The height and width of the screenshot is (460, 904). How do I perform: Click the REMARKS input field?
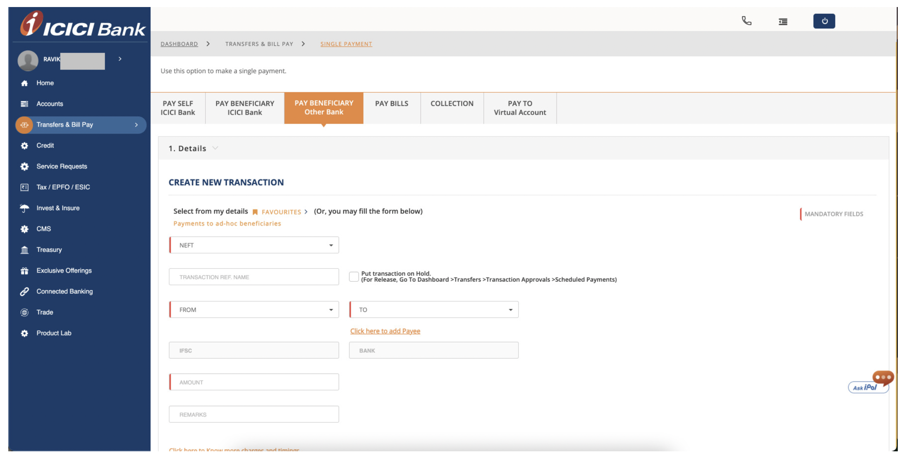click(x=254, y=414)
